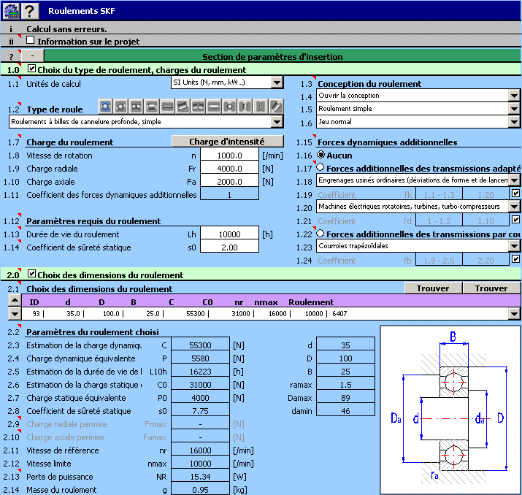
Task: Select the deep groove ball bearing icon
Action: click(x=106, y=107)
